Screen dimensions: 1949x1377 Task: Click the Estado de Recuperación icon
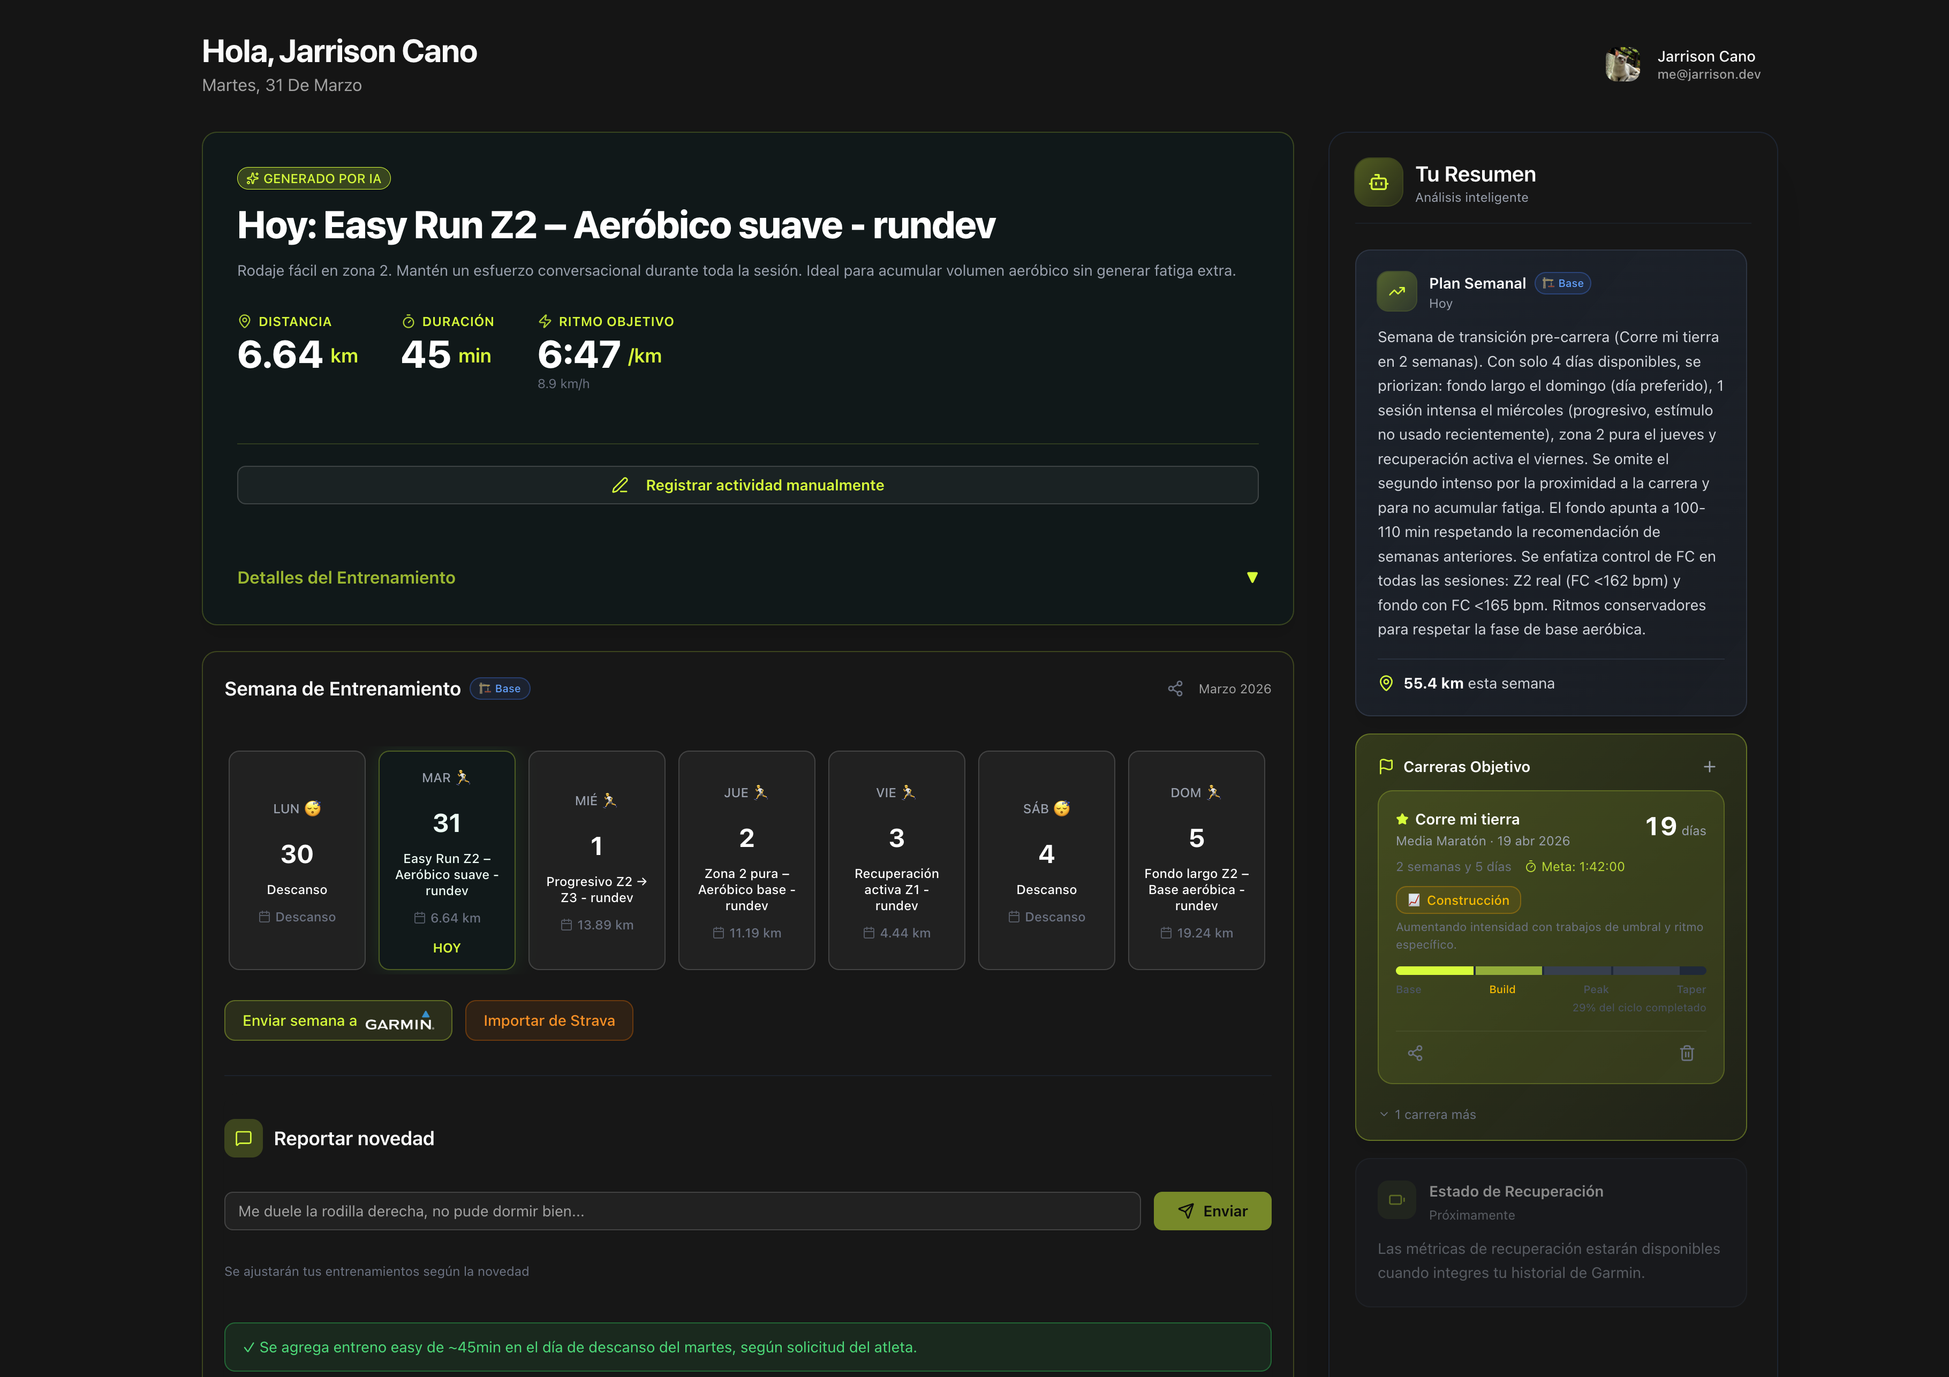(1396, 1200)
